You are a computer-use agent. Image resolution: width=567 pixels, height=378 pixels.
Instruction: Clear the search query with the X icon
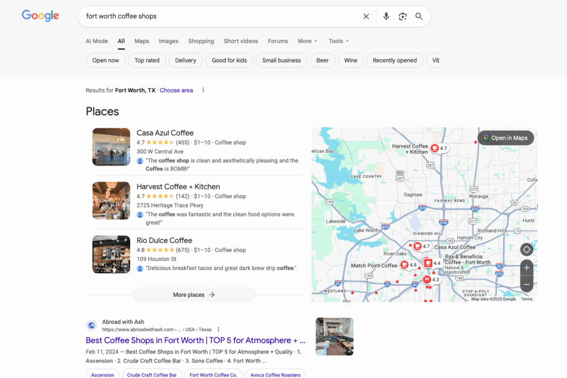coord(366,17)
